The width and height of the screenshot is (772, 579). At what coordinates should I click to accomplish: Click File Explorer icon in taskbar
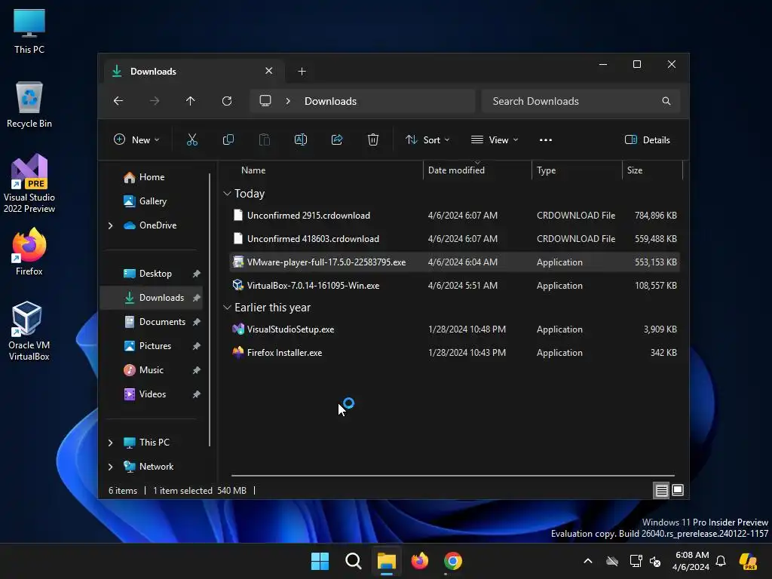tap(387, 561)
